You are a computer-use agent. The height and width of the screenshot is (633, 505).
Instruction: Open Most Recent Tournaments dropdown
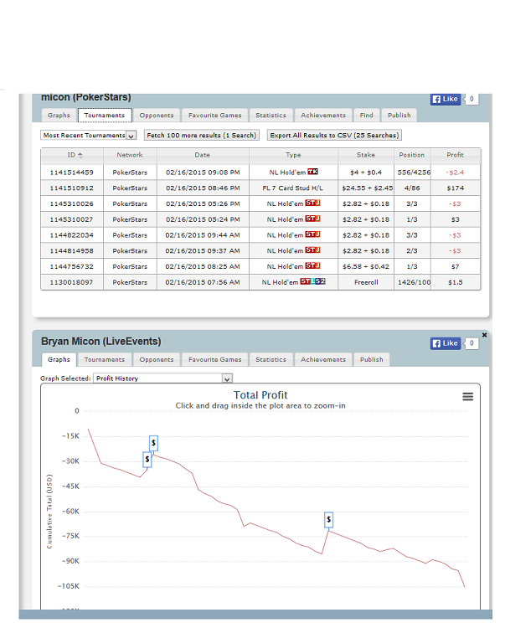coord(89,136)
